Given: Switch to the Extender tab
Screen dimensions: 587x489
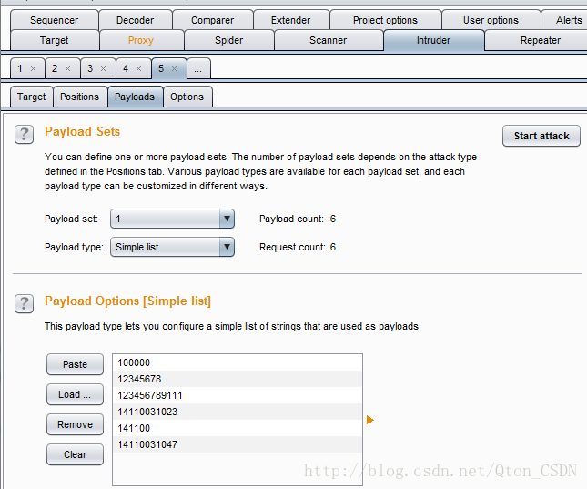Looking at the screenshot, I should (291, 20).
